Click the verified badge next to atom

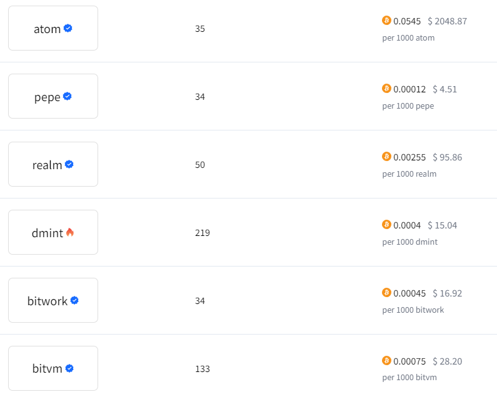[x=68, y=28]
